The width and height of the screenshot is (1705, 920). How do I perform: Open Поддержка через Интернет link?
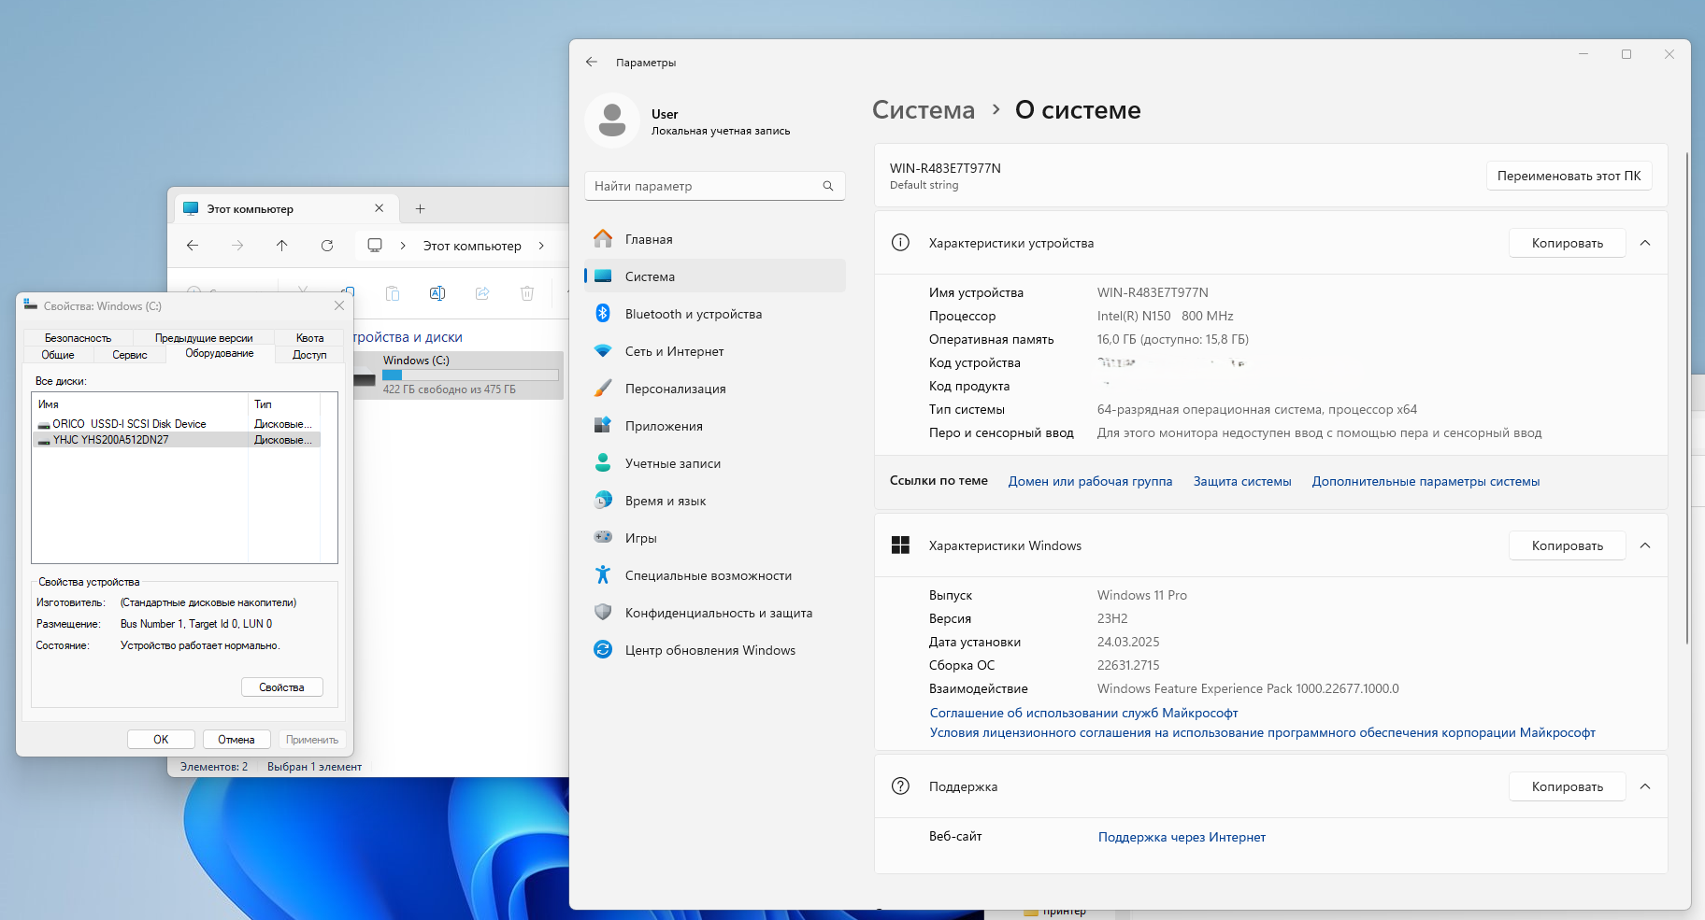[x=1182, y=838]
